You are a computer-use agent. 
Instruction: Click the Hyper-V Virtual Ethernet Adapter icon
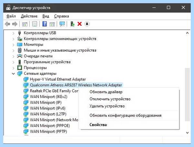26,79
